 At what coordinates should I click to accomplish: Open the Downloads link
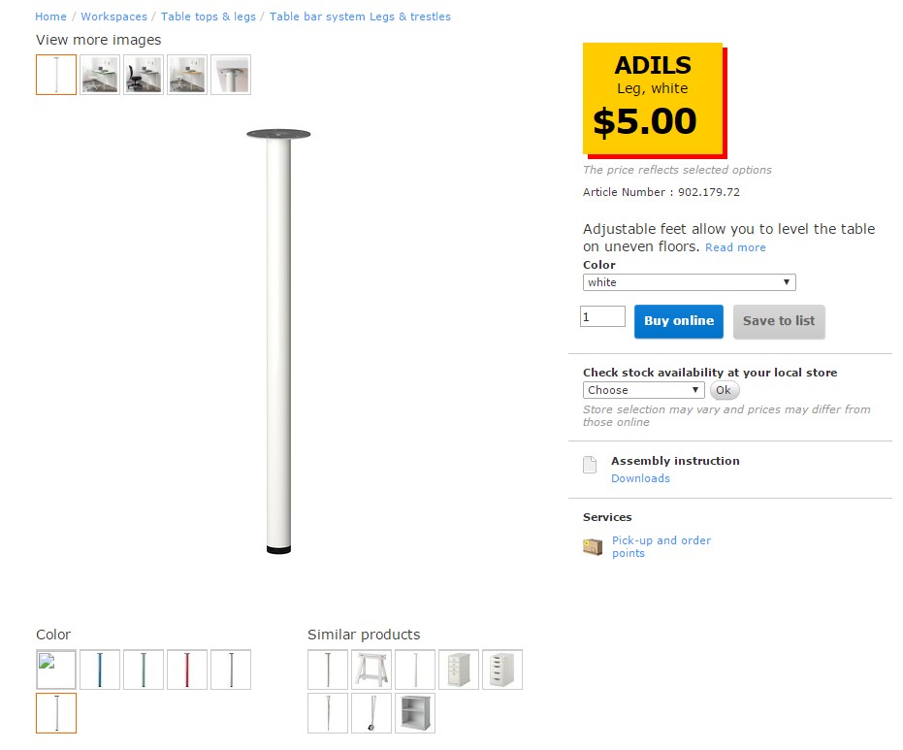click(640, 478)
